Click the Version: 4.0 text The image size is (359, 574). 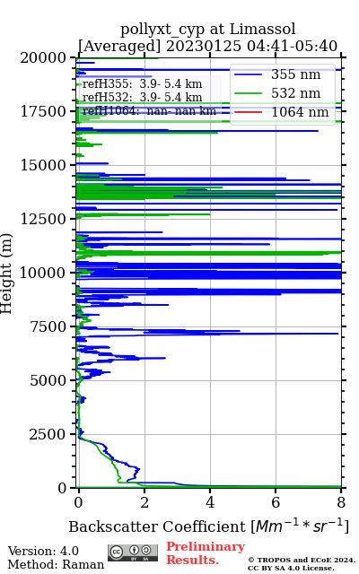(x=43, y=551)
